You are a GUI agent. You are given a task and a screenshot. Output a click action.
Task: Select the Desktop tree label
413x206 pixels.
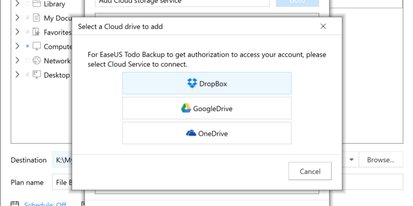coord(57,75)
